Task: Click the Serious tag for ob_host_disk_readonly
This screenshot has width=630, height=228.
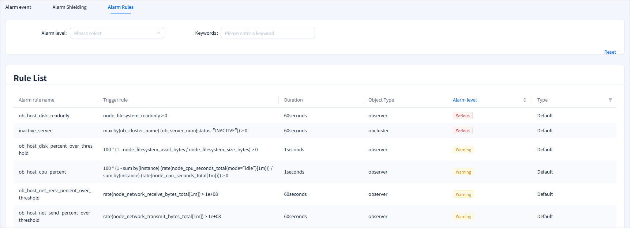Action: pyautogui.click(x=462, y=116)
